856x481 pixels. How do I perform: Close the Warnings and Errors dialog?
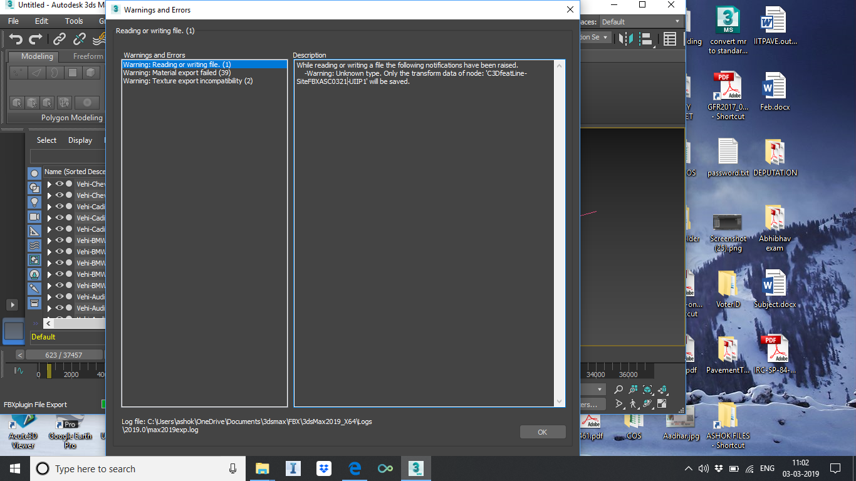[570, 10]
